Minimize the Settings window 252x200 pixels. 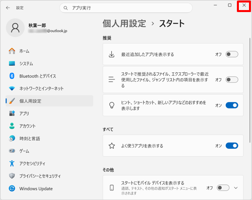pos(215,6)
